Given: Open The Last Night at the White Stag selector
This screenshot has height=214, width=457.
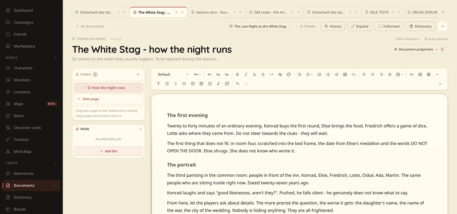Looking at the screenshot, I should click(x=260, y=26).
